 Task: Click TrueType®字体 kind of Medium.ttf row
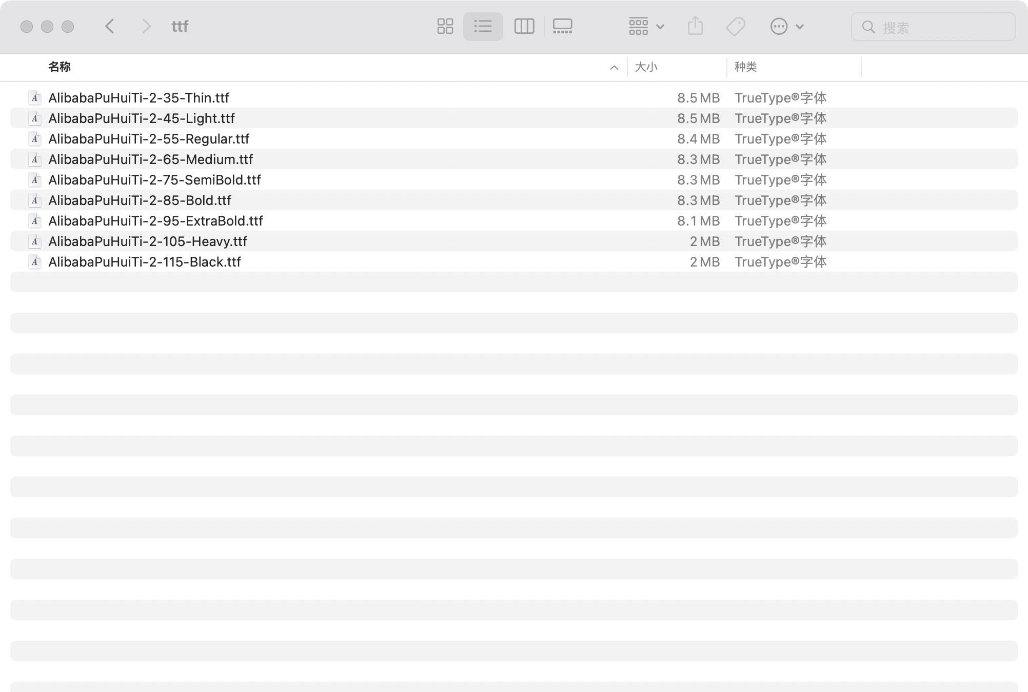780,159
